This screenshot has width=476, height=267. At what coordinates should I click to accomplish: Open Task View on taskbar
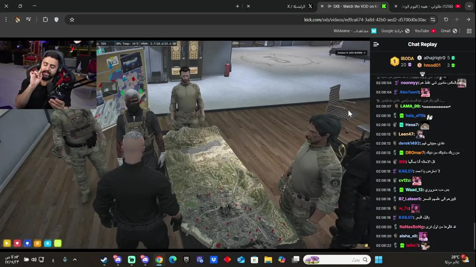pos(296,260)
